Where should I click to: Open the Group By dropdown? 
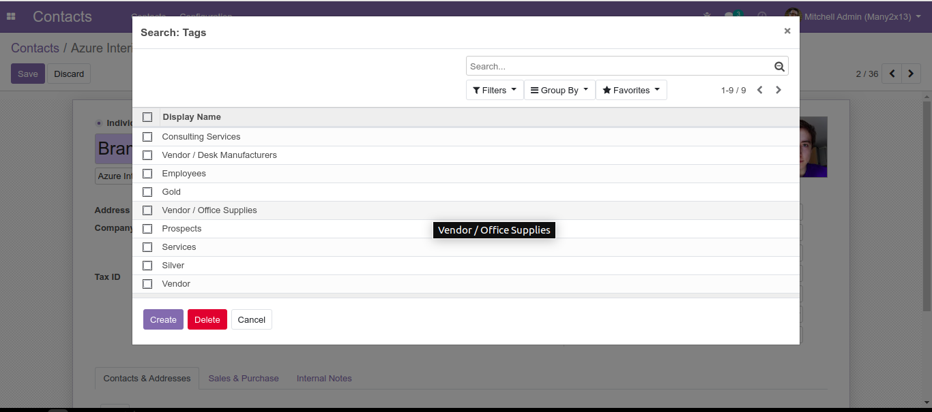(x=559, y=90)
